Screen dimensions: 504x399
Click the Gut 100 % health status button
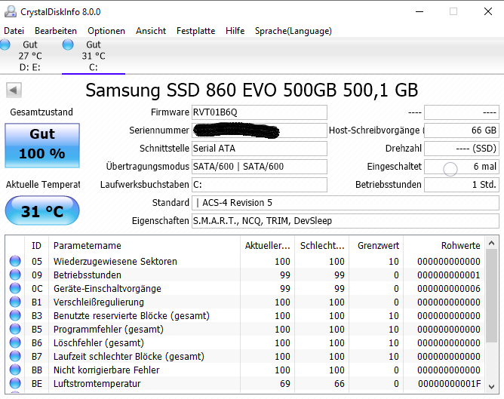point(42,146)
